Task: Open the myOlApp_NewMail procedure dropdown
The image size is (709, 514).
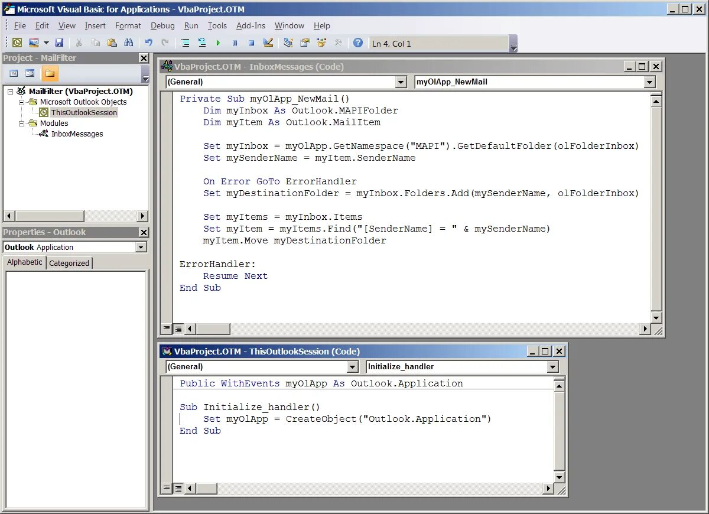Action: click(x=650, y=82)
